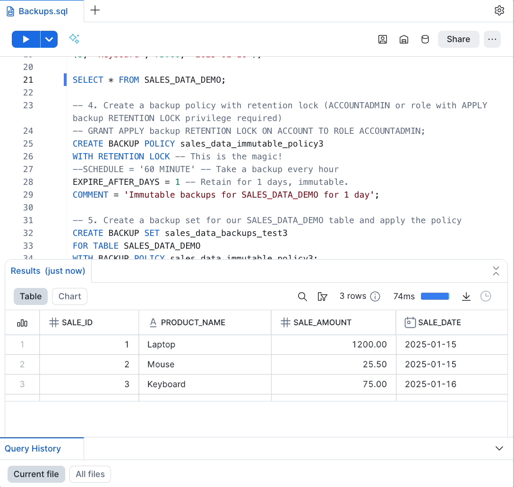The width and height of the screenshot is (514, 487).
Task: Open the role selector person icon
Action: [383, 39]
